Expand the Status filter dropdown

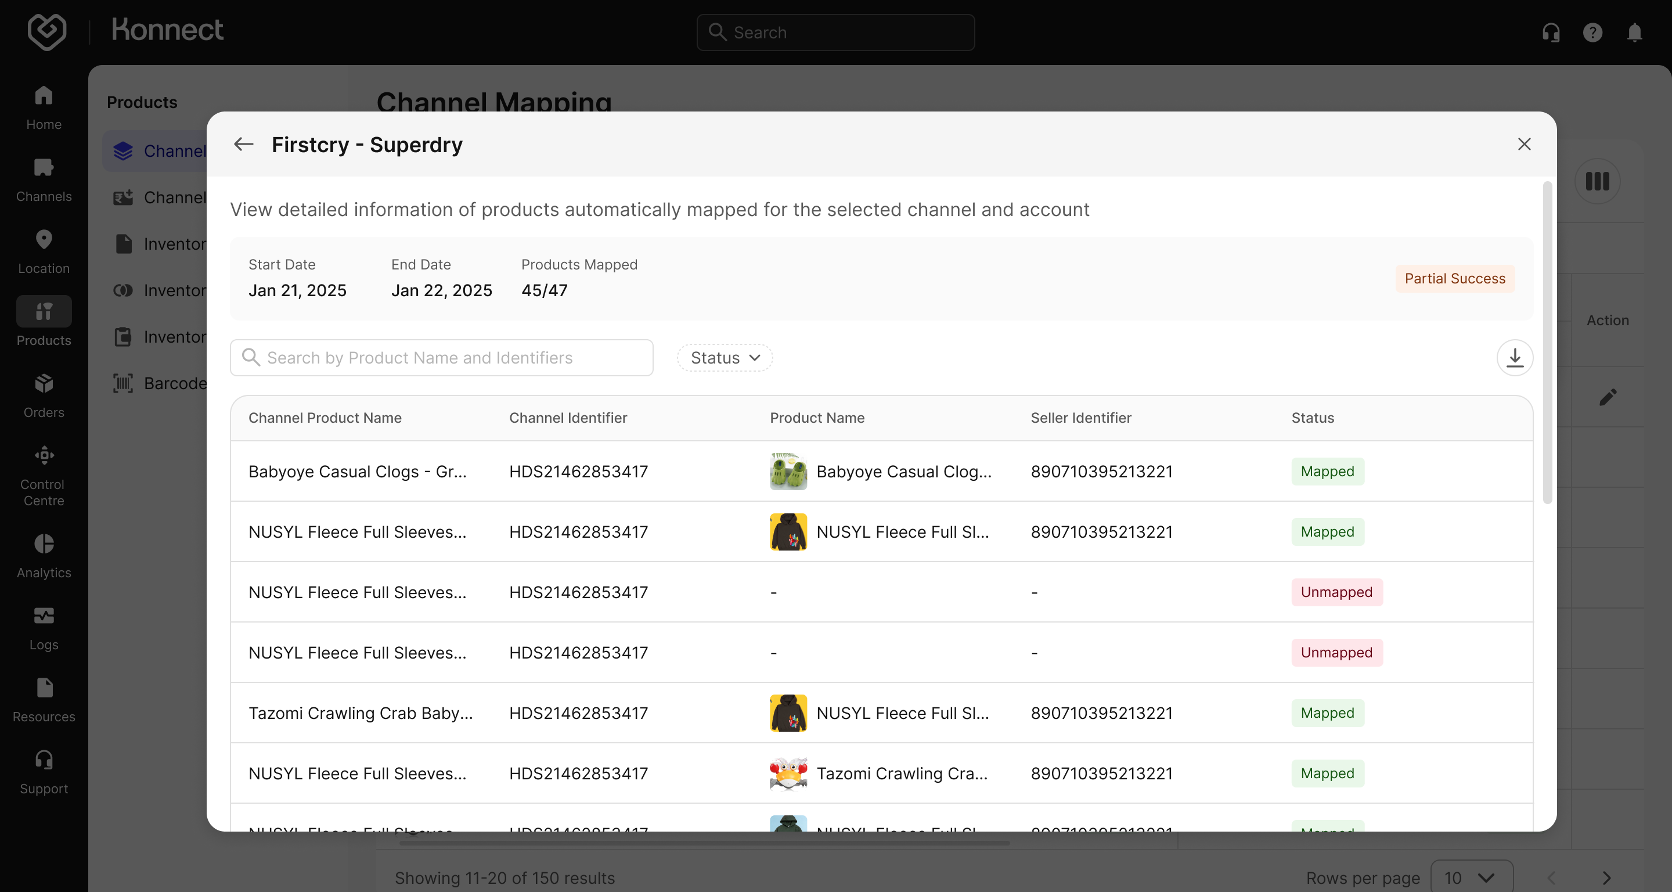(x=725, y=358)
